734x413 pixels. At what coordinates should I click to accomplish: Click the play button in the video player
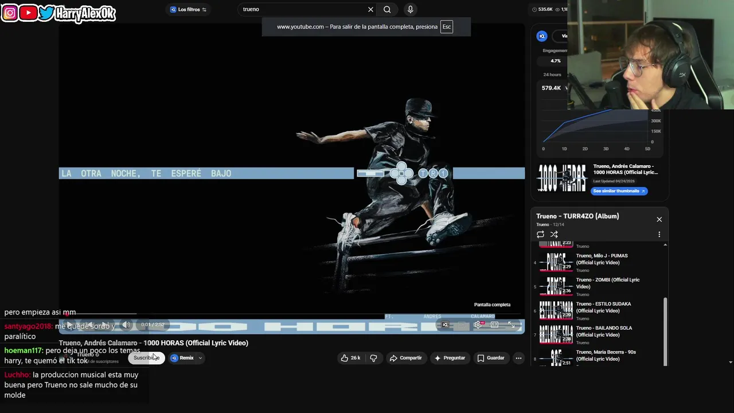(x=70, y=326)
